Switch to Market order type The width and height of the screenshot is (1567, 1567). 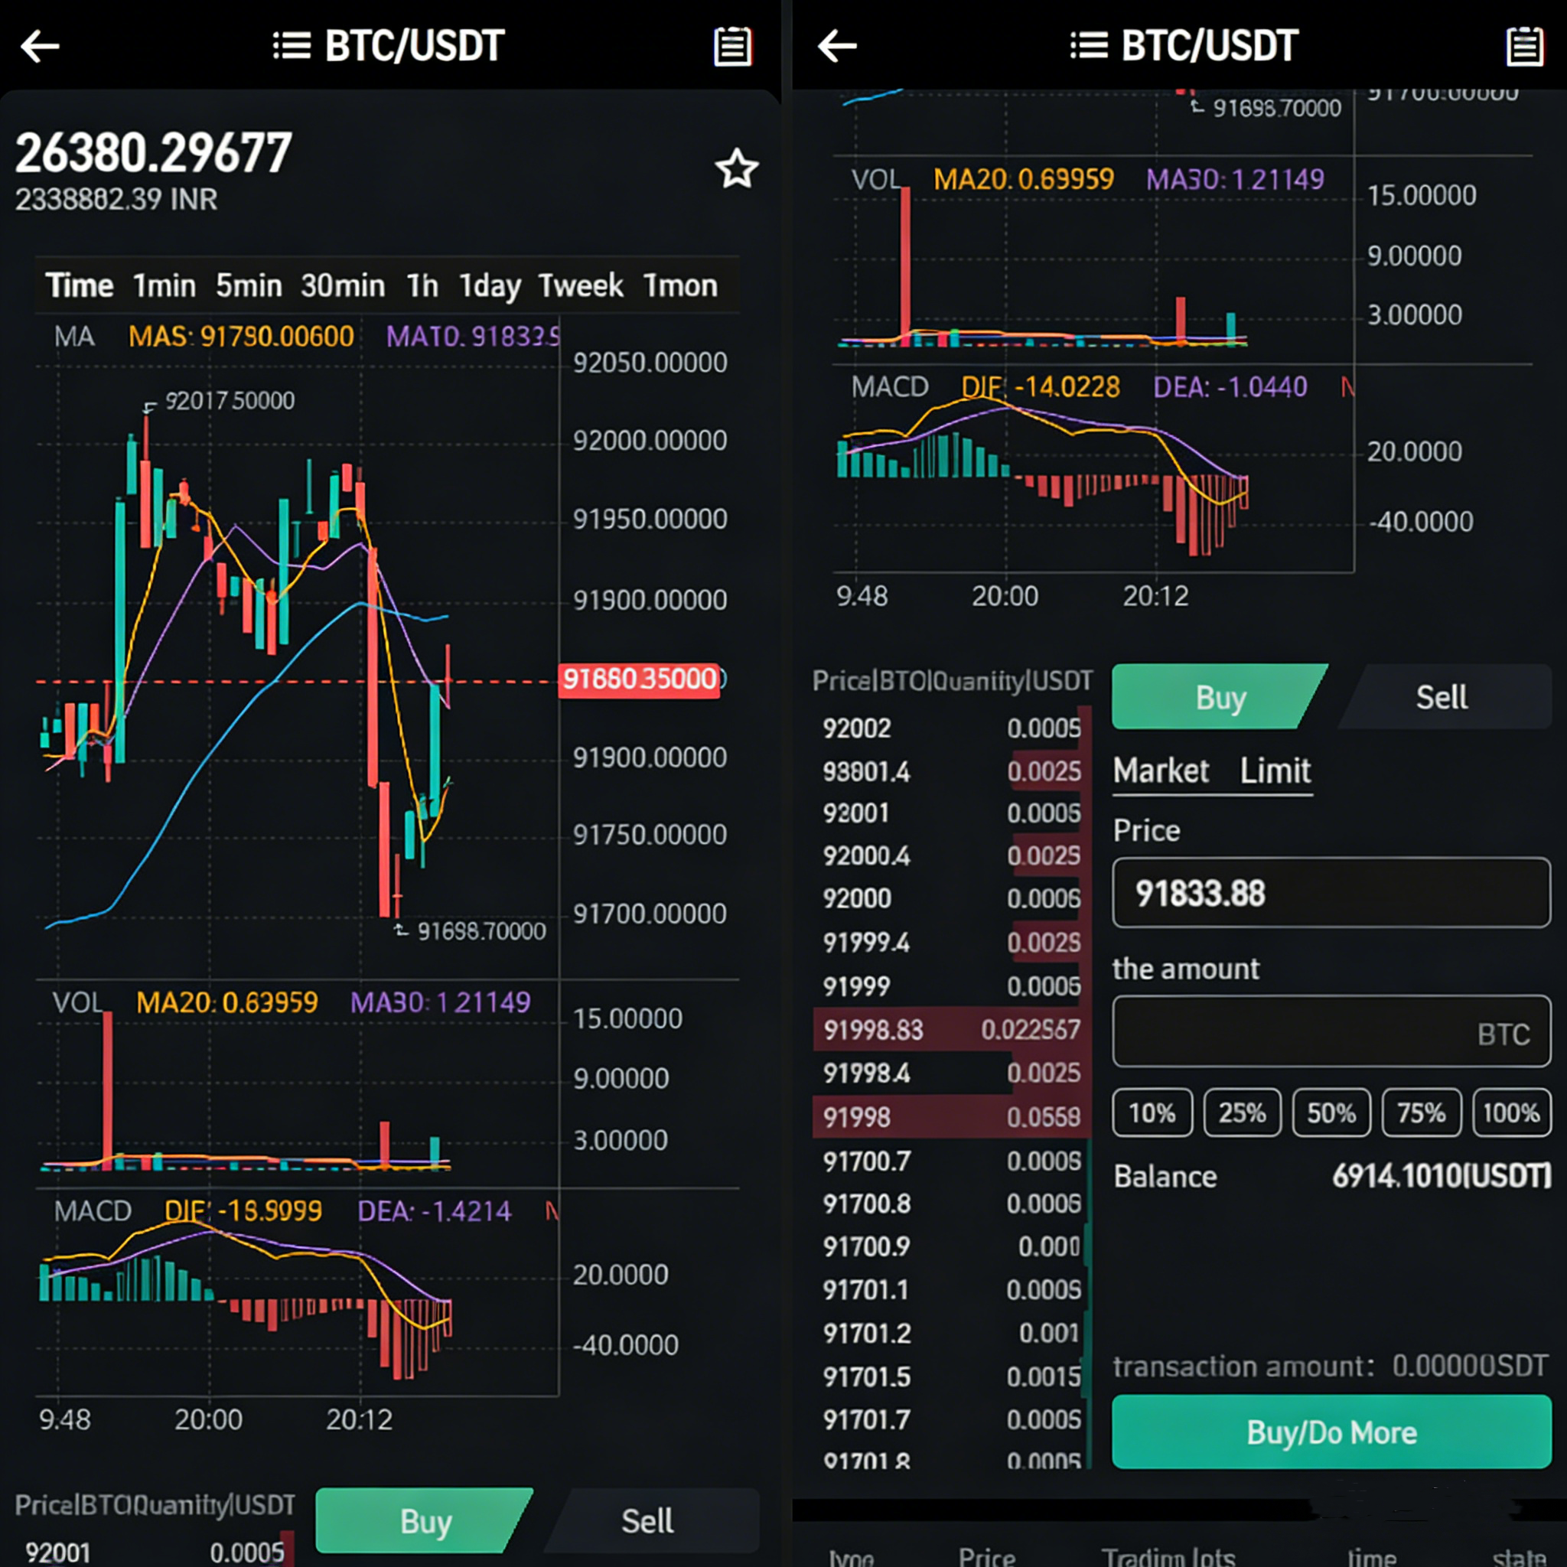tap(1161, 770)
